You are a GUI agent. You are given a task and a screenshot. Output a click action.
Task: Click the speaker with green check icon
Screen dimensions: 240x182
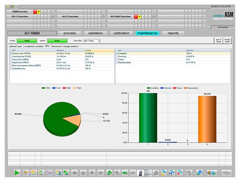pyautogui.click(x=212, y=173)
